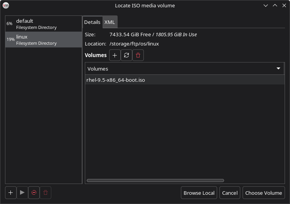
Task: Confirm with the Choose Volume button
Action: click(264, 193)
